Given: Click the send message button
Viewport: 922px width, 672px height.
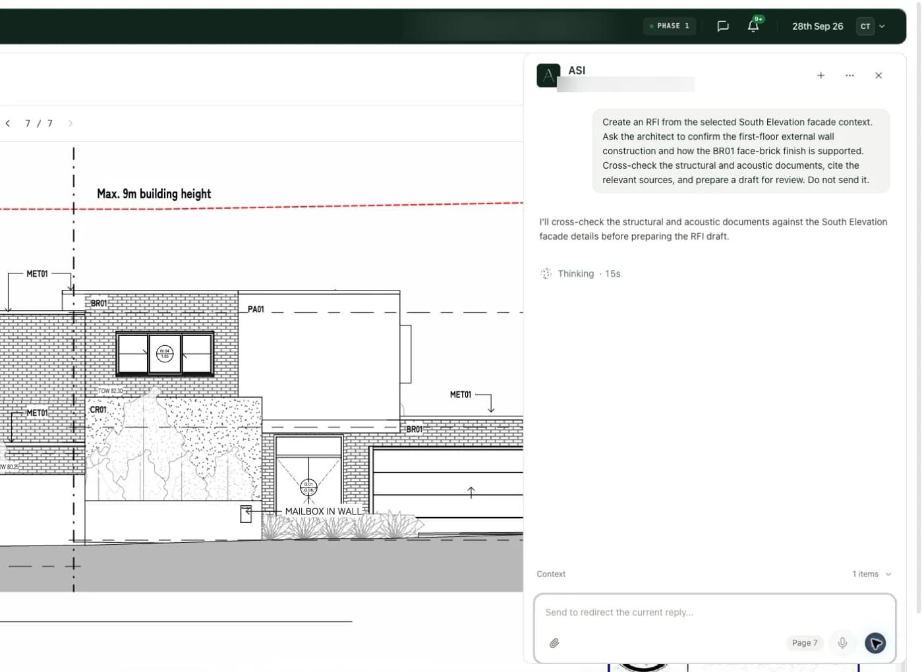Looking at the screenshot, I should pos(875,643).
